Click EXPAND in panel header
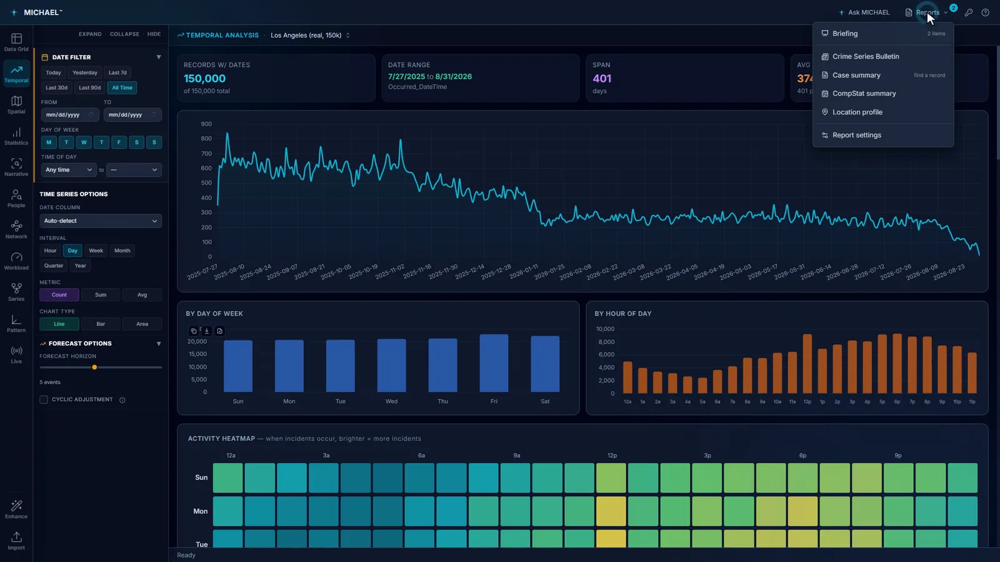 tap(90, 34)
